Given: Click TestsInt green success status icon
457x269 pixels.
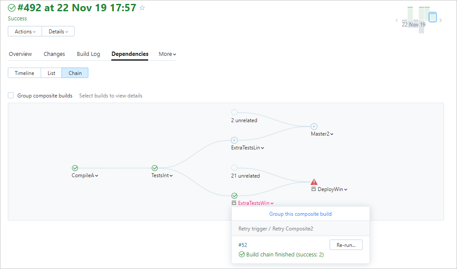Looking at the screenshot, I should point(155,168).
